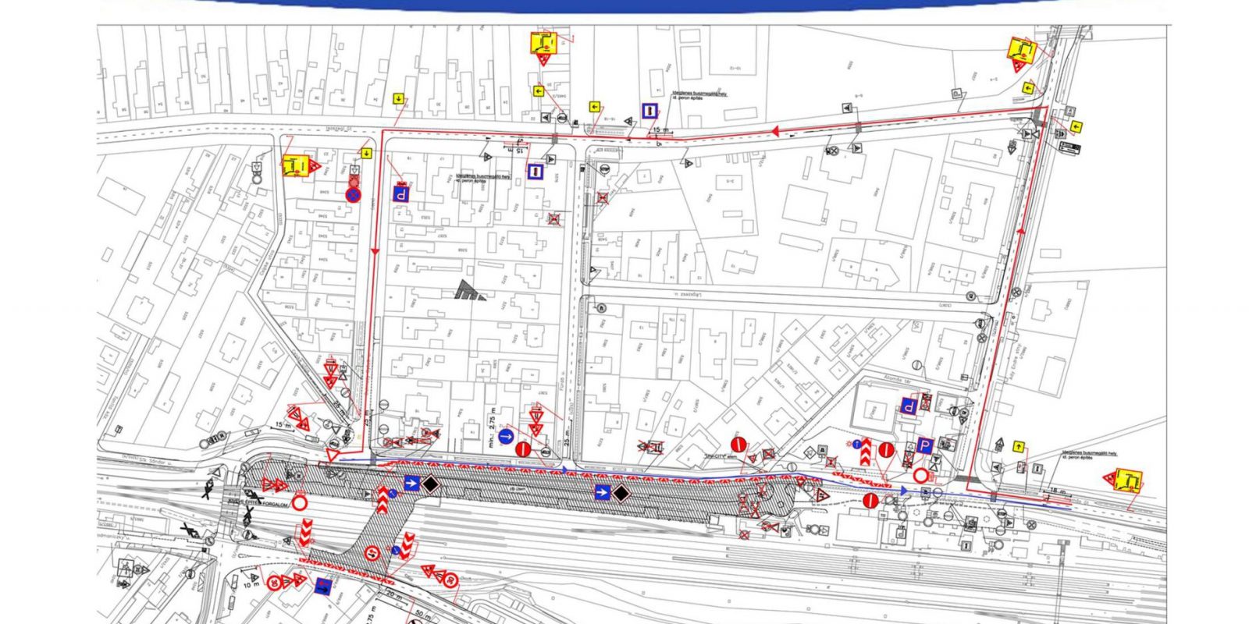Click the upside-down parking sign beside no stopping sign
Viewport: 1249px width, 624px height.
point(402,193)
